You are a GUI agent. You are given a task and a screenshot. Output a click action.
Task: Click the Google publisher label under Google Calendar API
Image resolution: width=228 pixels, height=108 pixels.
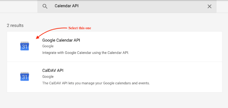click(x=48, y=46)
